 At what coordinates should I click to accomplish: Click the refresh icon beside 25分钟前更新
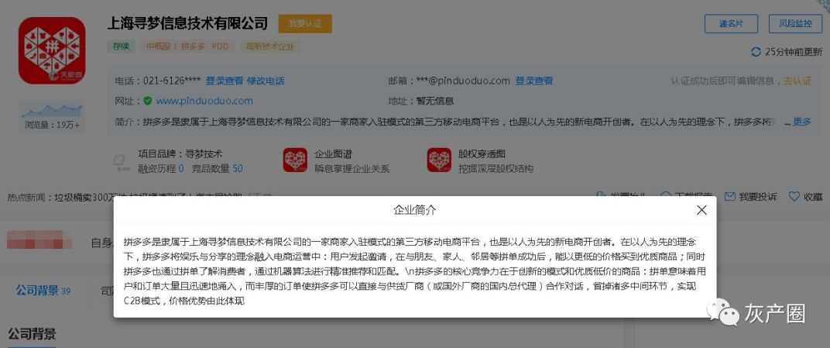[756, 52]
